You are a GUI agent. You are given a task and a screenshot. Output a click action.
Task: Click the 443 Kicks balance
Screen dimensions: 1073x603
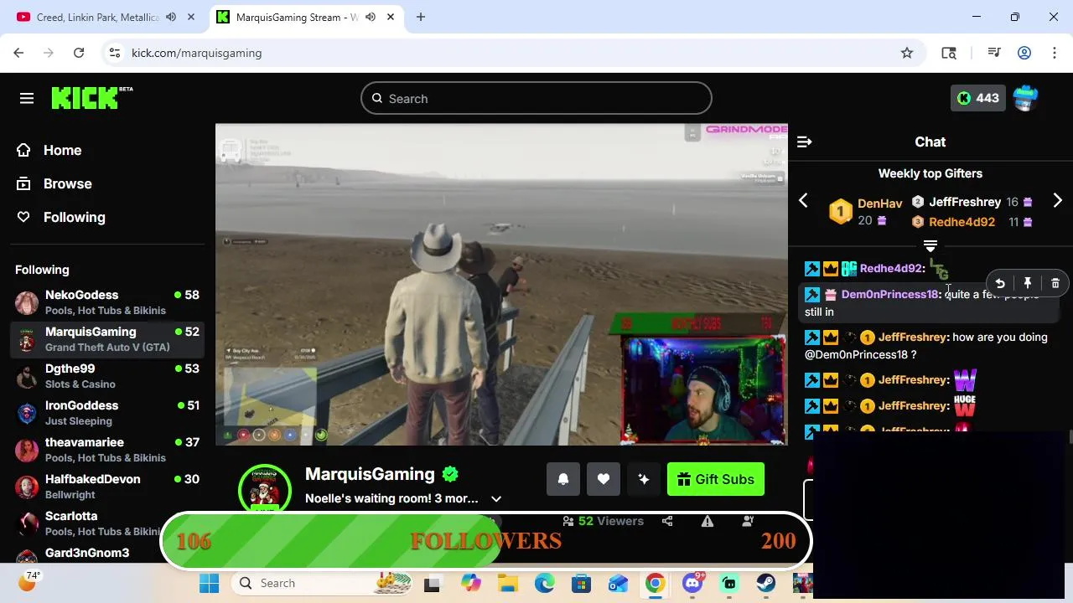pos(977,98)
